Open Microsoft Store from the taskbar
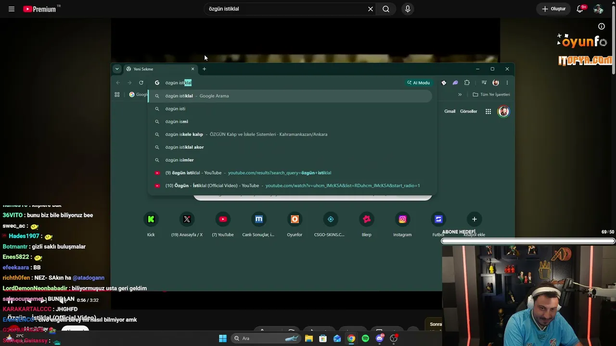The height and width of the screenshot is (346, 616). (323, 338)
